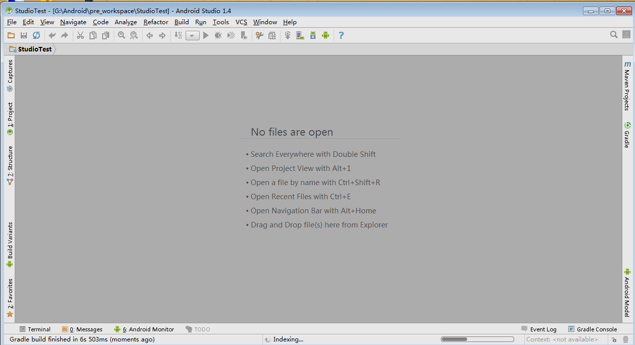Toggle the Android Model tool window
Screen dimensions: 635x345
point(627,293)
